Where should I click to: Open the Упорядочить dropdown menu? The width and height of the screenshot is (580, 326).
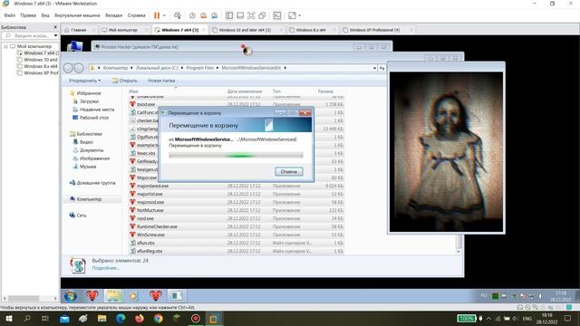pos(84,81)
